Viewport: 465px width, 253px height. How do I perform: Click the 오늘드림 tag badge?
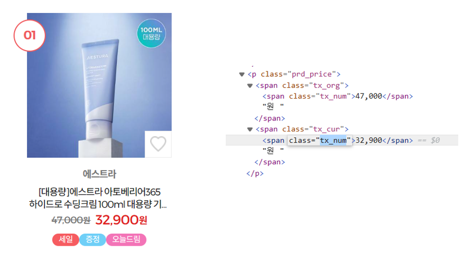pyautogui.click(x=126, y=239)
